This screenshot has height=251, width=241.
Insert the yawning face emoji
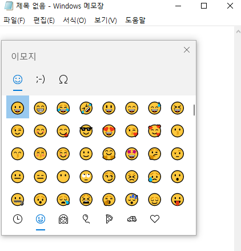(109, 200)
